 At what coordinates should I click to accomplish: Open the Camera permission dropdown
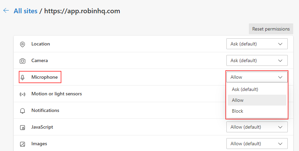coord(257,60)
